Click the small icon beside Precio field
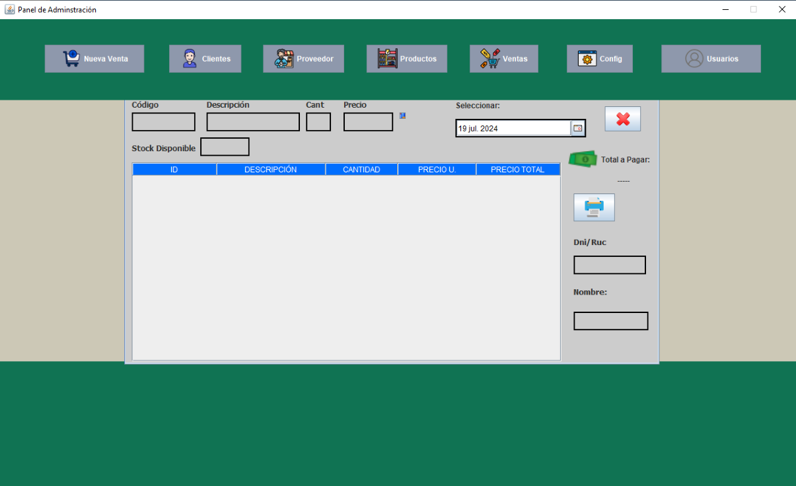Viewport: 796px width, 486px height. tap(402, 116)
